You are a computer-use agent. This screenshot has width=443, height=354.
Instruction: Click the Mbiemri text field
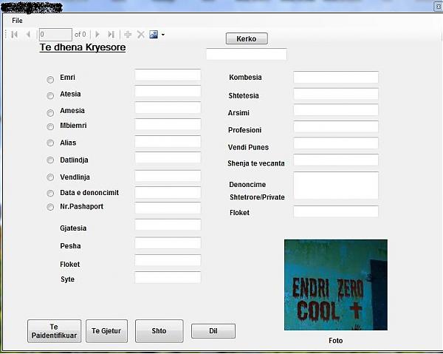coord(168,124)
